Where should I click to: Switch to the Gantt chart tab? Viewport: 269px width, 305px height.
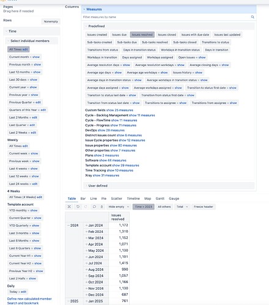click(x=160, y=199)
